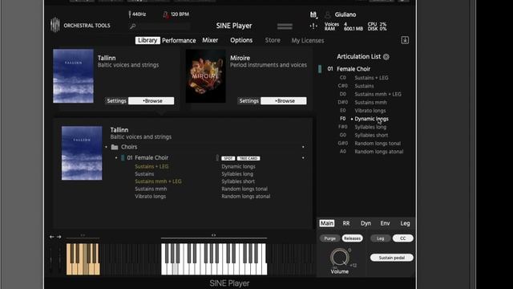Click the Tallinn cover thumbnail at top

[73, 76]
